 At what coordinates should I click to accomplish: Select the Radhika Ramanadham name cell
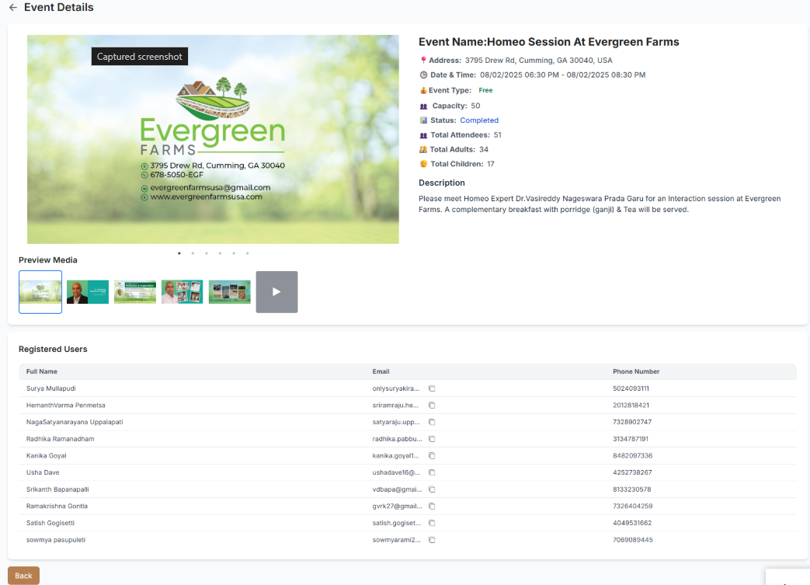(x=60, y=439)
